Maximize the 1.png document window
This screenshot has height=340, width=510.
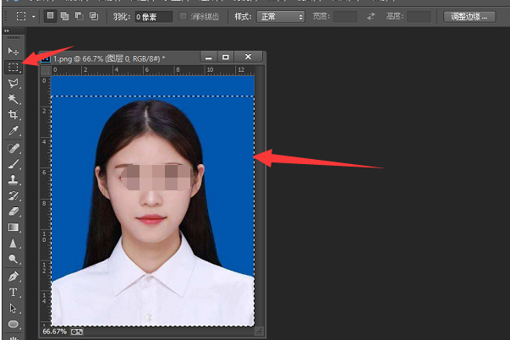pyautogui.click(x=226, y=57)
